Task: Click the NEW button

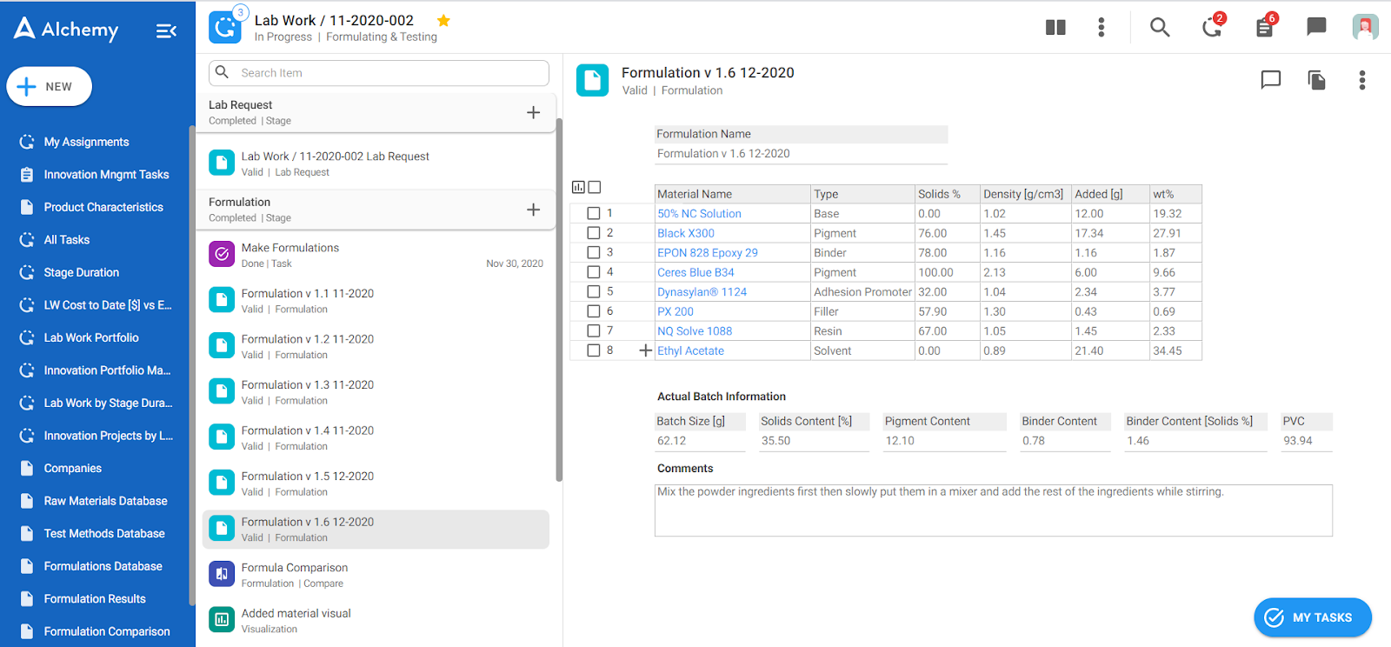Action: coord(49,86)
